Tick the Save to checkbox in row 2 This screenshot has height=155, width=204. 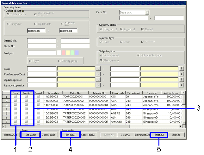(x=27, y=101)
